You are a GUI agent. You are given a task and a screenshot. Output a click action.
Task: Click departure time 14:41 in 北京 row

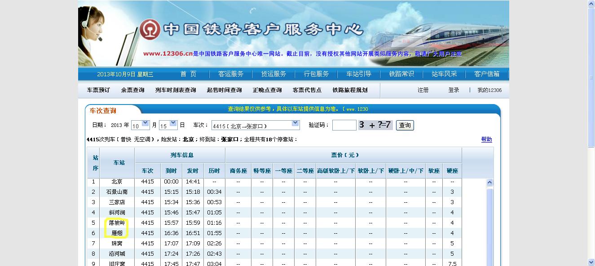pos(193,182)
